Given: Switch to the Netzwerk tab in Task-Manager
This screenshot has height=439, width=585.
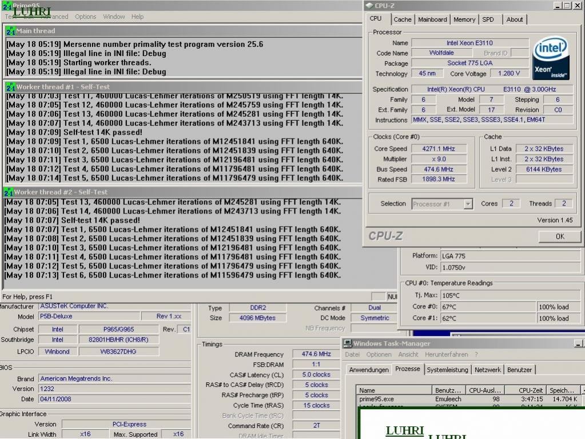Looking at the screenshot, I should (488, 370).
